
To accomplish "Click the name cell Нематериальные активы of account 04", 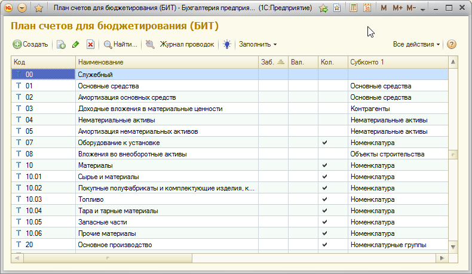I will coord(167,120).
